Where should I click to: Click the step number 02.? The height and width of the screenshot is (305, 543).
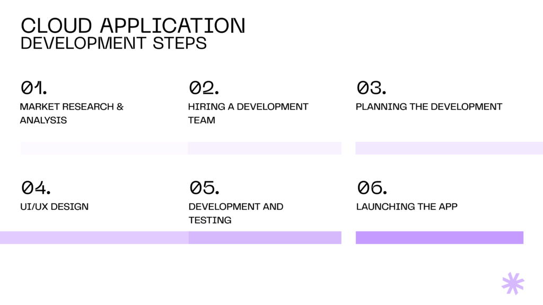tap(204, 88)
